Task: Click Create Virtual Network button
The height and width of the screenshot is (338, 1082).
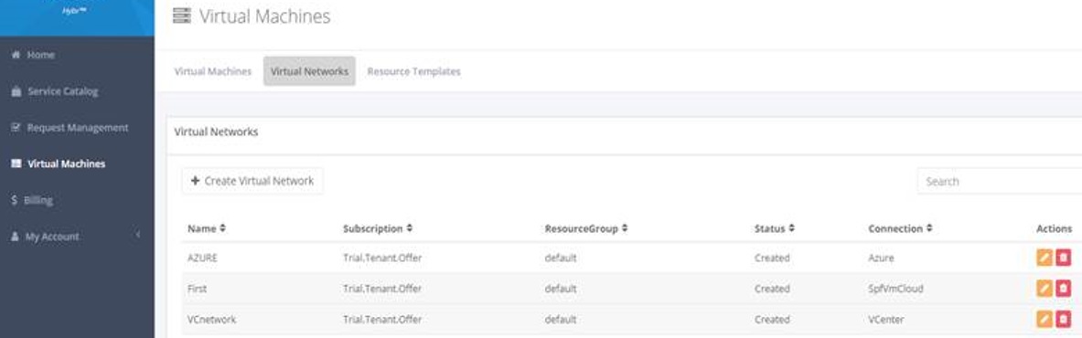Action: click(252, 181)
